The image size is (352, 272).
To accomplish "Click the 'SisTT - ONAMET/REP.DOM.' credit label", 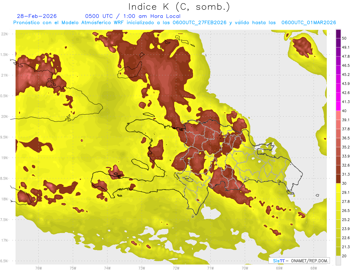I will click(299, 261).
